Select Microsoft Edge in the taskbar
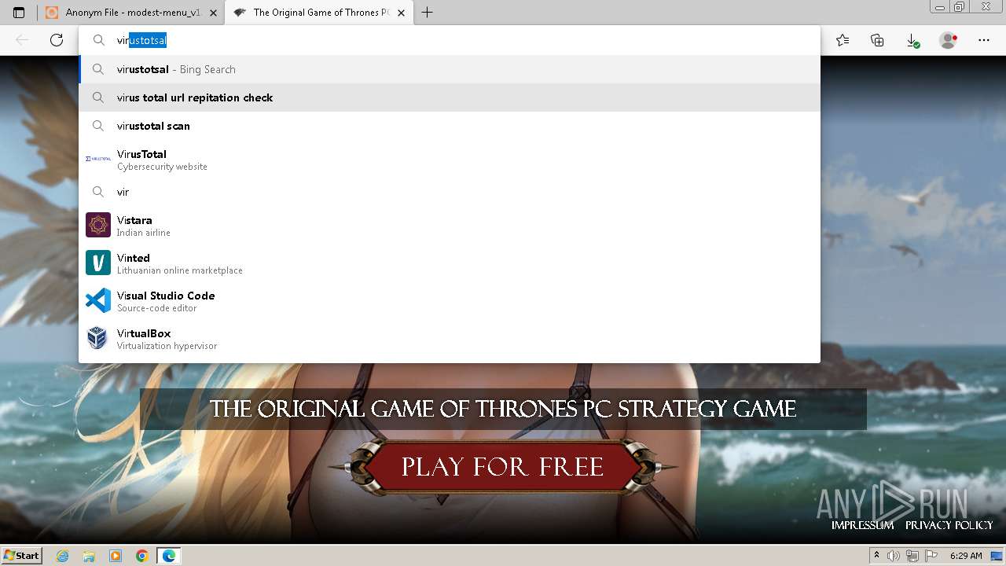Image resolution: width=1006 pixels, height=566 pixels. click(169, 556)
